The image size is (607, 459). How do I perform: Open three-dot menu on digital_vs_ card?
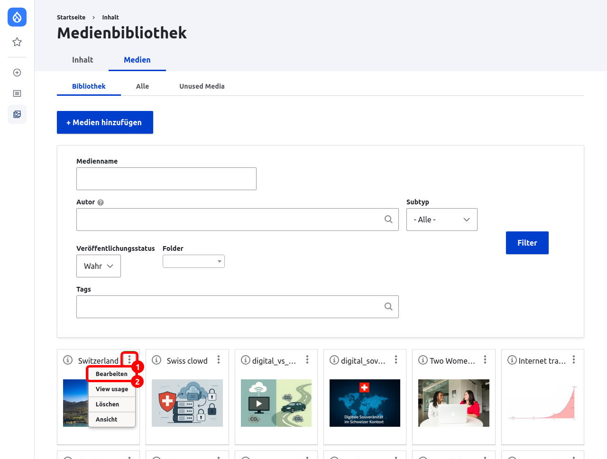[307, 359]
